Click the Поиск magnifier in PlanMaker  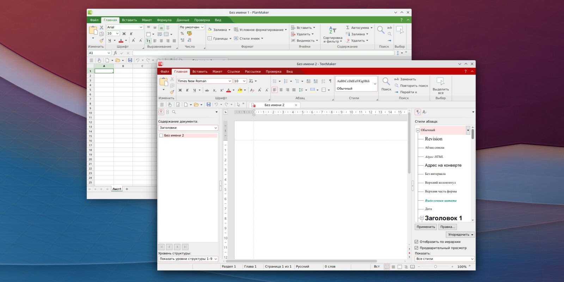(381, 30)
